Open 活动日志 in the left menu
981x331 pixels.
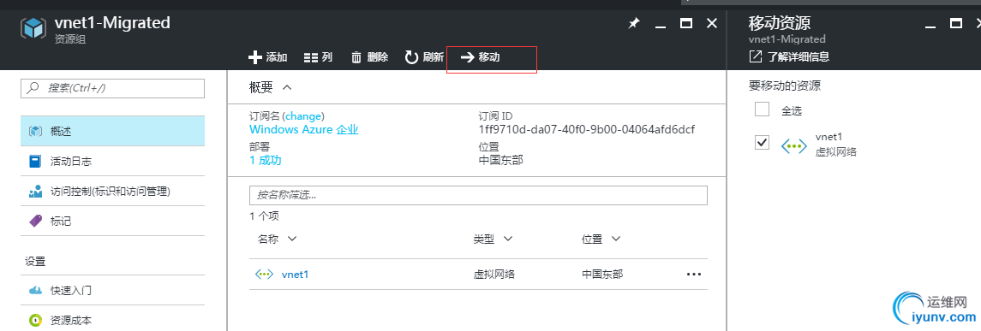(x=112, y=161)
